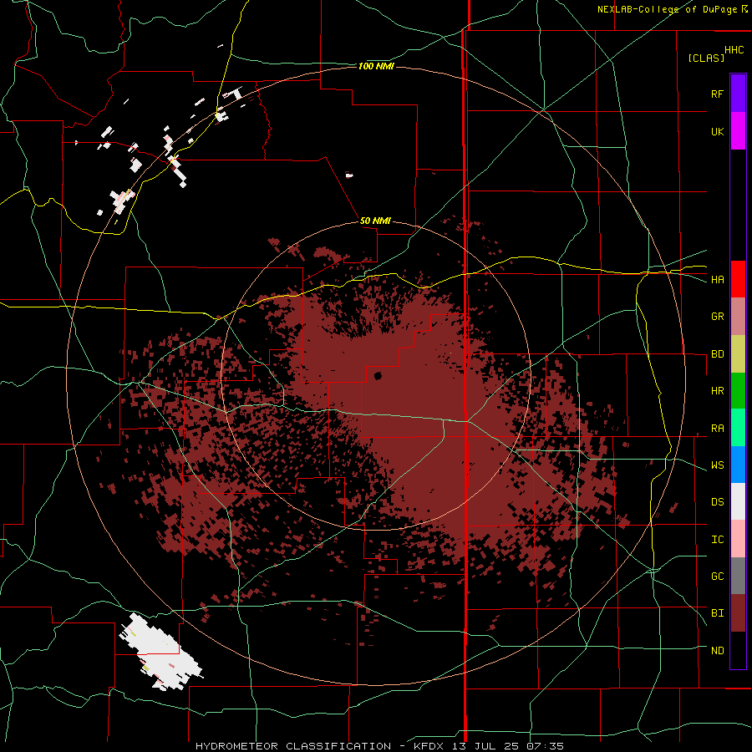Click the GC legend label
752x752 pixels.
tap(717, 577)
